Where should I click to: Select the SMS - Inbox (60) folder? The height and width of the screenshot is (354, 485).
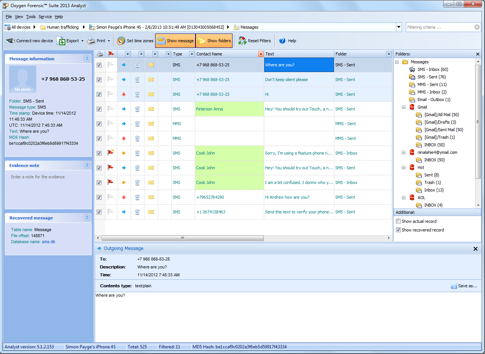[433, 69]
